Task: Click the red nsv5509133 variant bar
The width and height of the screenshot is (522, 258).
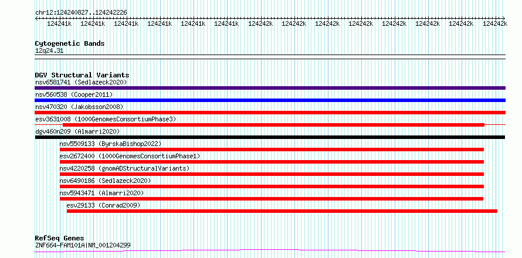Action: (272, 150)
